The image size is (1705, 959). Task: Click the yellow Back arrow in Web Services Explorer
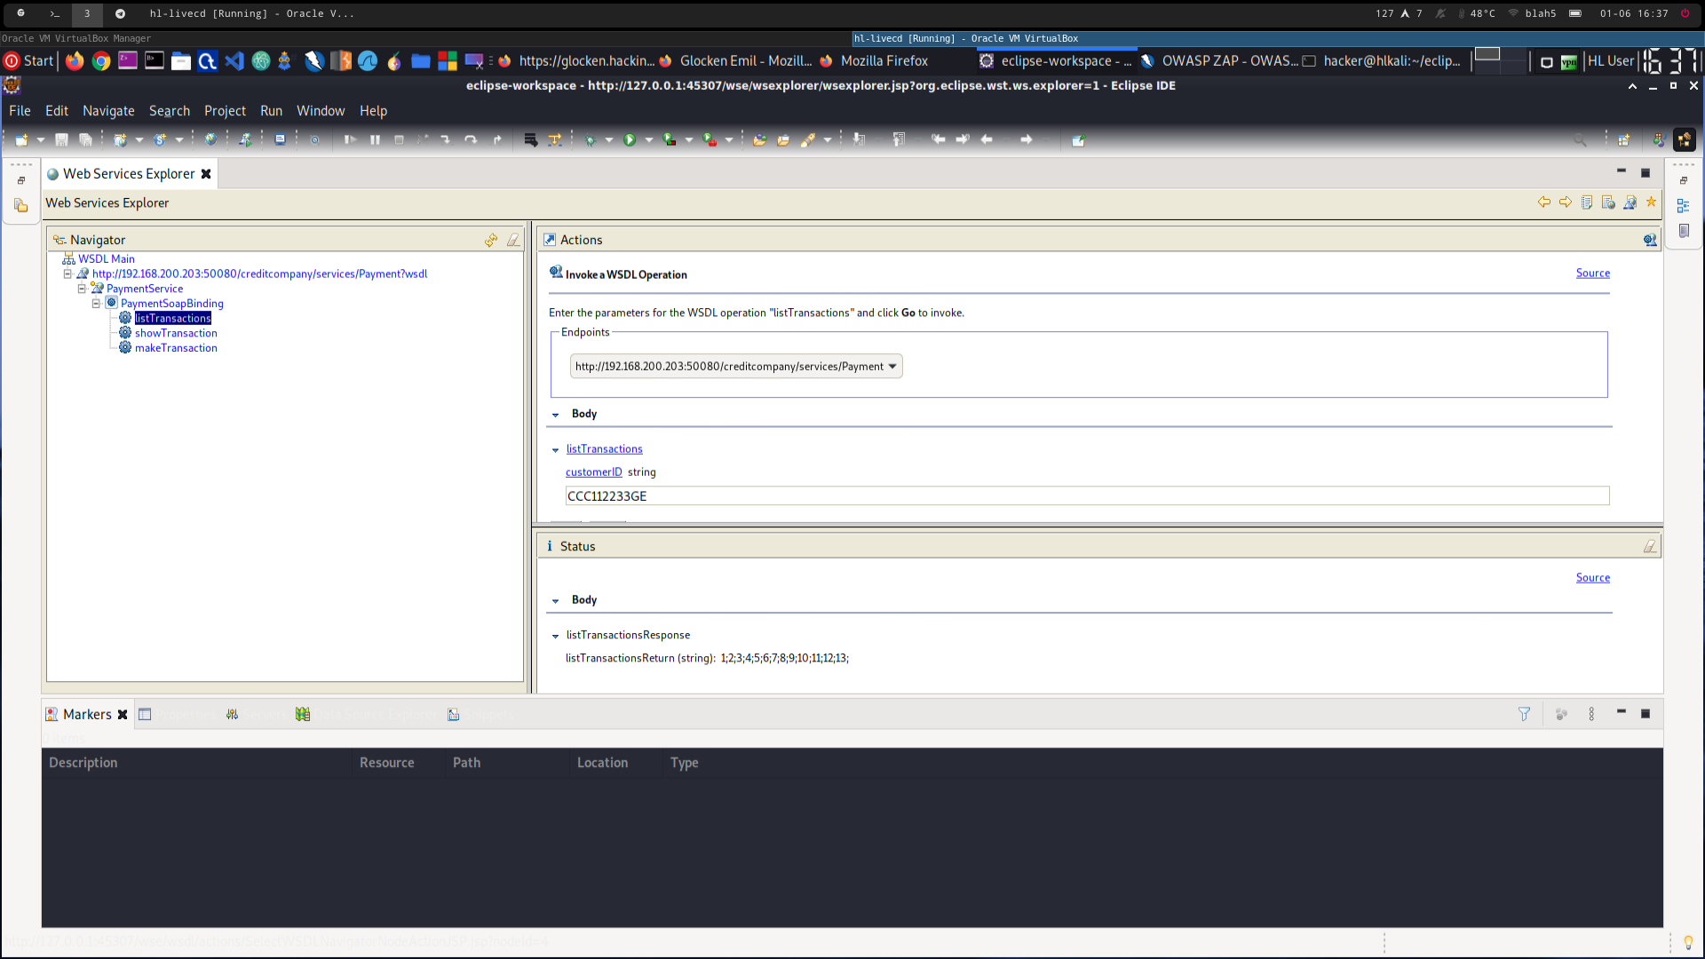1544,202
